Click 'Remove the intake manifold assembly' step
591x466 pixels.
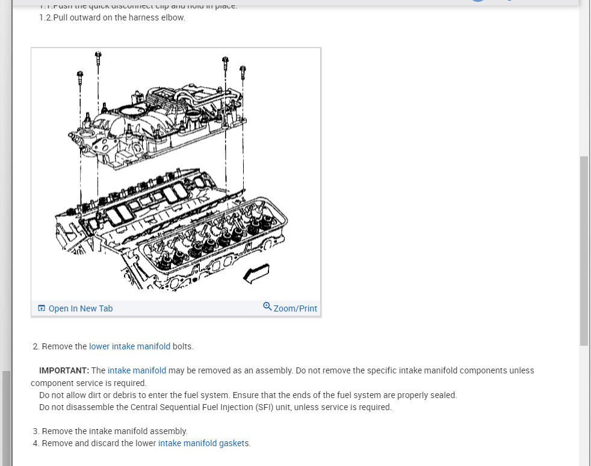point(114,431)
